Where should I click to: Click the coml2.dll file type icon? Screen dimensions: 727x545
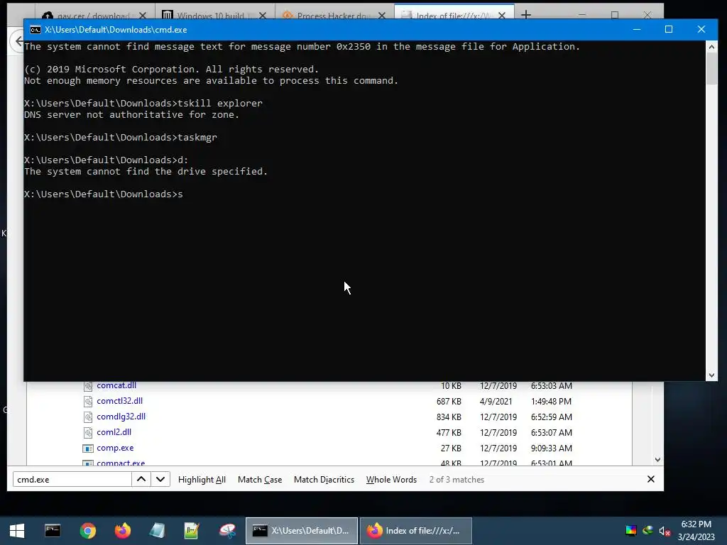[87, 433]
